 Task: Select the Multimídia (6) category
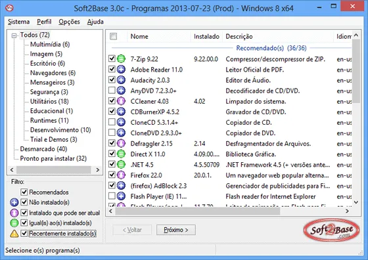(50, 44)
